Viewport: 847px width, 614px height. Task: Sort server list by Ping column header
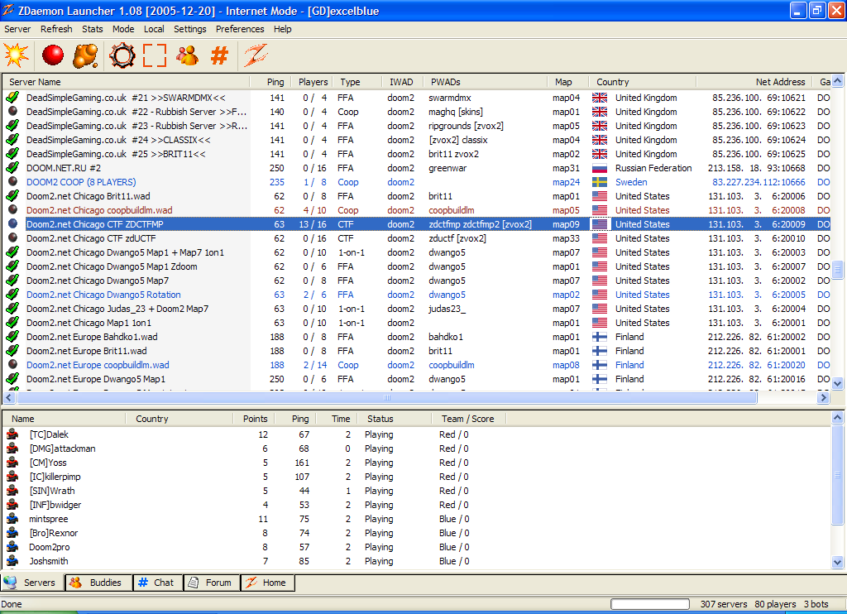tap(270, 82)
